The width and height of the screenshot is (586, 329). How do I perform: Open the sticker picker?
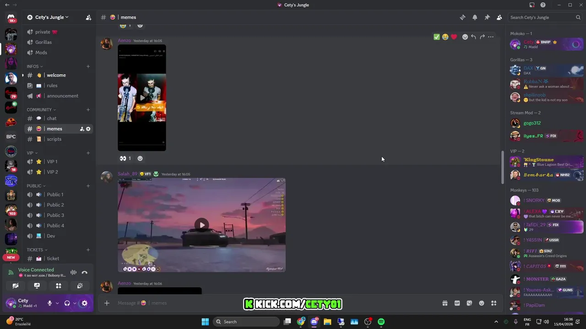tap(469, 303)
